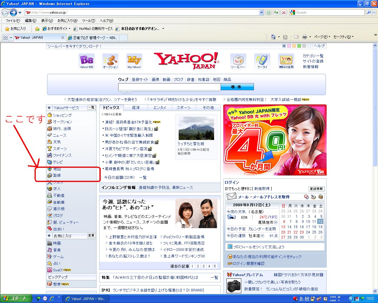
Task: Click the Print icon in command bar
Action: pyautogui.click(x=304, y=37)
